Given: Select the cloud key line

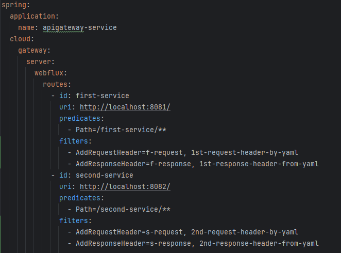Looking at the screenshot, I should pyautogui.click(x=20, y=39).
